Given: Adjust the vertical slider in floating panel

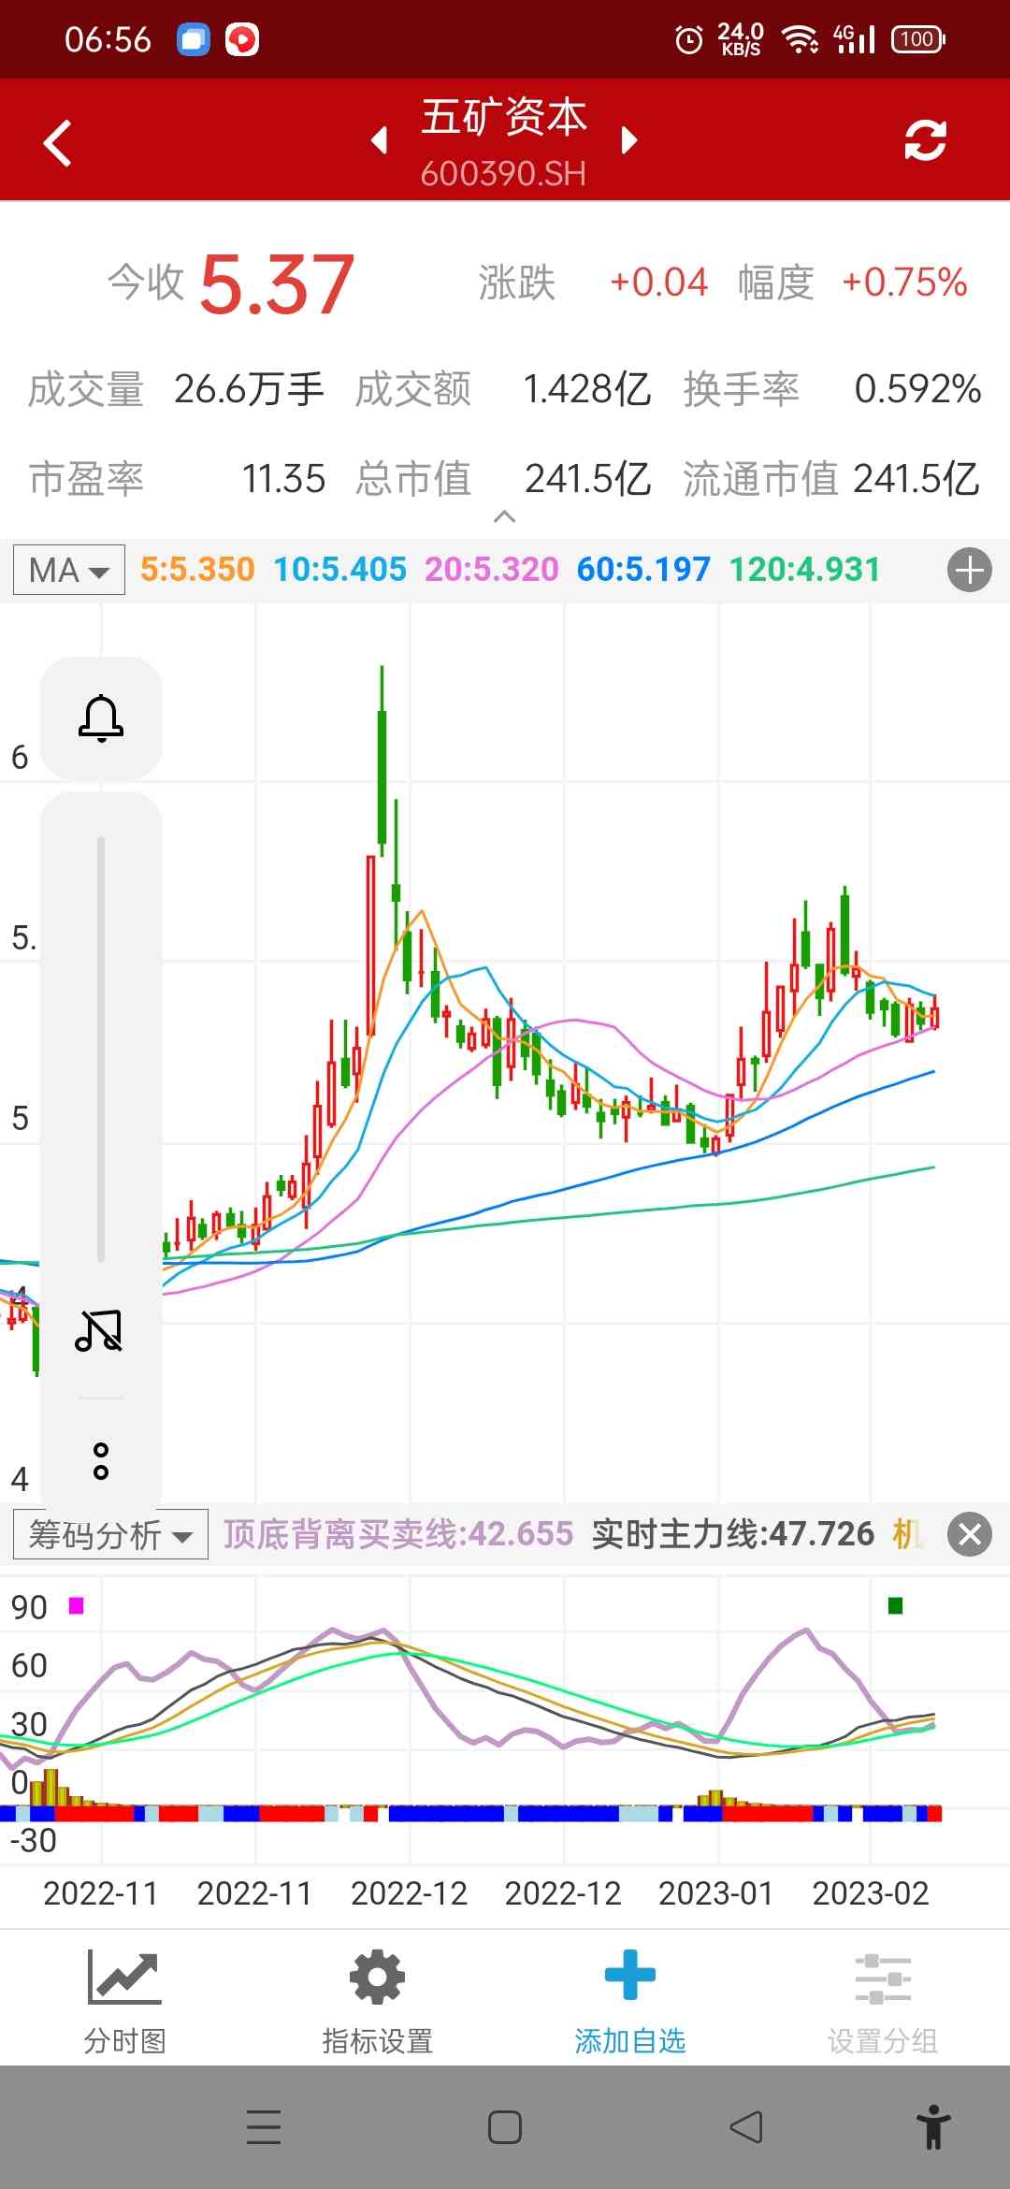Looking at the screenshot, I should click(101, 1050).
